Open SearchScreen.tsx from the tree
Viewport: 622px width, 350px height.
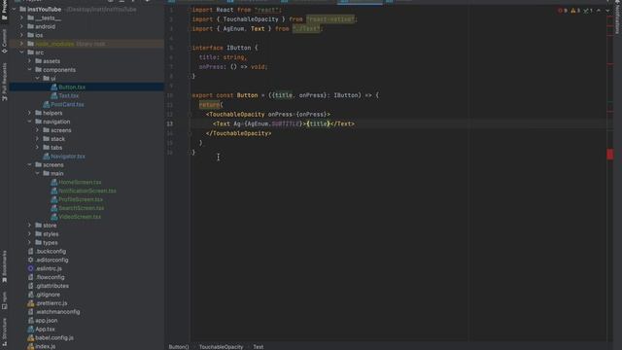click(x=82, y=208)
